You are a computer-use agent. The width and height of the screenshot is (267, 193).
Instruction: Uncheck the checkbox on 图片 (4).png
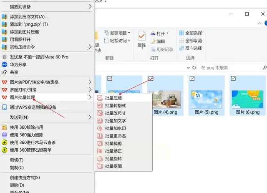pyautogui.click(x=151, y=78)
